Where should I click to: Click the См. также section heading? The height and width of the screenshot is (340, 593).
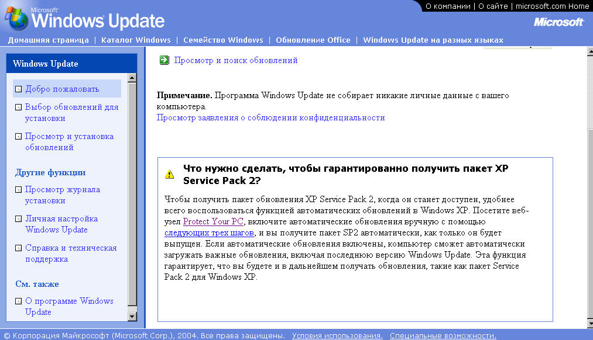tap(37, 284)
